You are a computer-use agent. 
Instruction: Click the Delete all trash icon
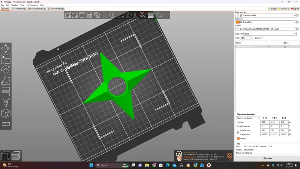tap(82, 15)
